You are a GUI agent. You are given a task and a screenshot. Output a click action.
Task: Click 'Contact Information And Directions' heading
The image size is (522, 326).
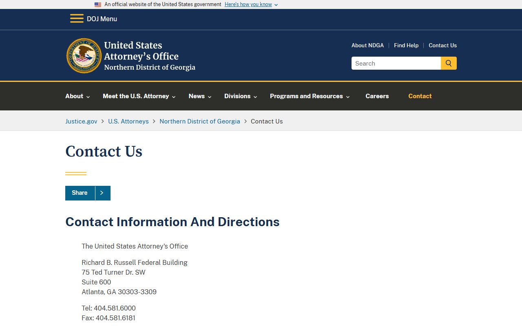pos(173,222)
